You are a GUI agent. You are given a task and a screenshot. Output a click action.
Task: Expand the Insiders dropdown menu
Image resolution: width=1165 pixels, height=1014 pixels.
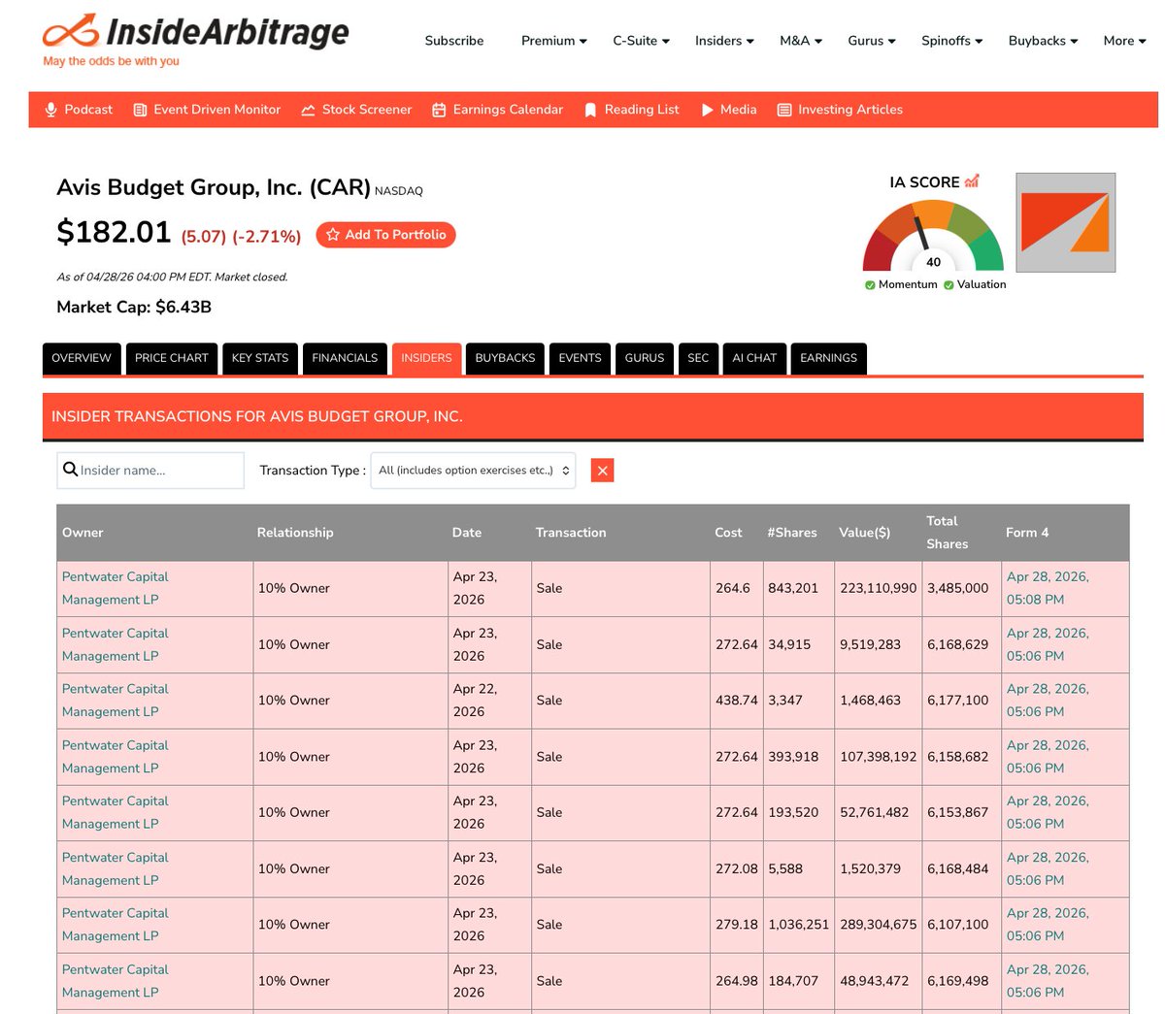tap(724, 41)
